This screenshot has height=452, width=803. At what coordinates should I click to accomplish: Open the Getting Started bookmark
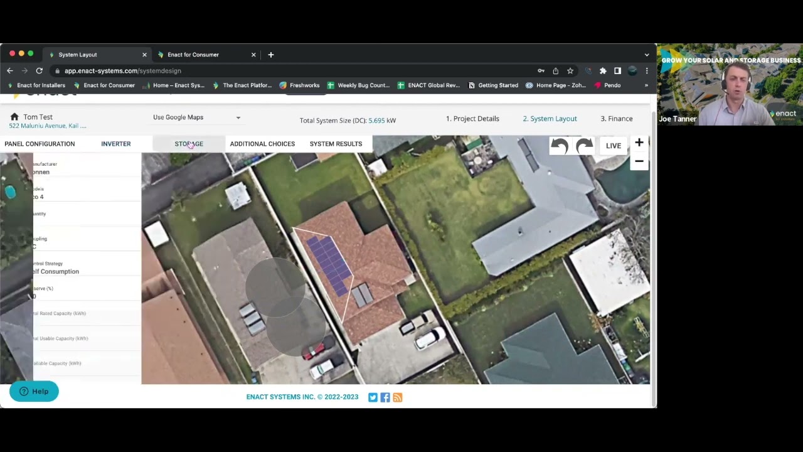[x=494, y=85]
